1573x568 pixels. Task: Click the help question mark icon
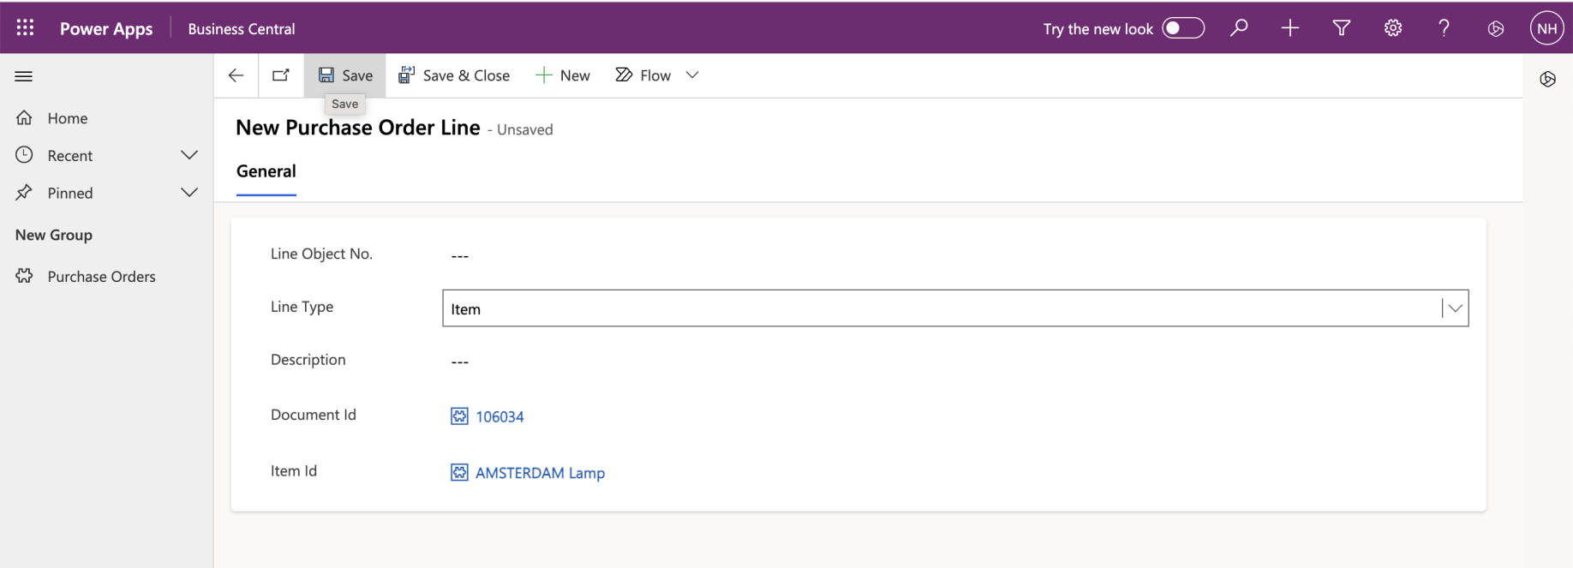[x=1444, y=28]
